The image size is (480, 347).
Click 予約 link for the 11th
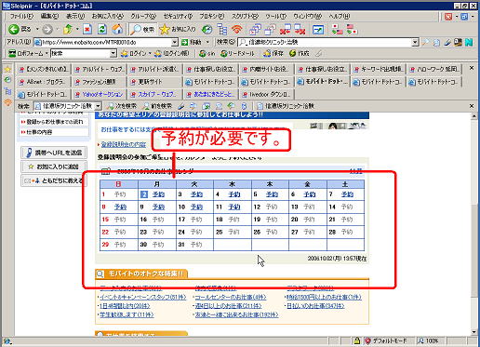click(x=234, y=207)
